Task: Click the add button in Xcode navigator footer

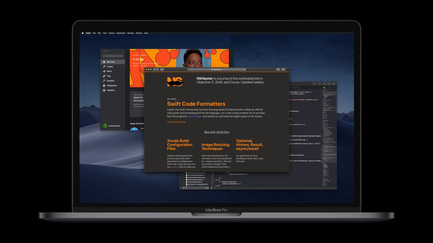Action: 181,188
